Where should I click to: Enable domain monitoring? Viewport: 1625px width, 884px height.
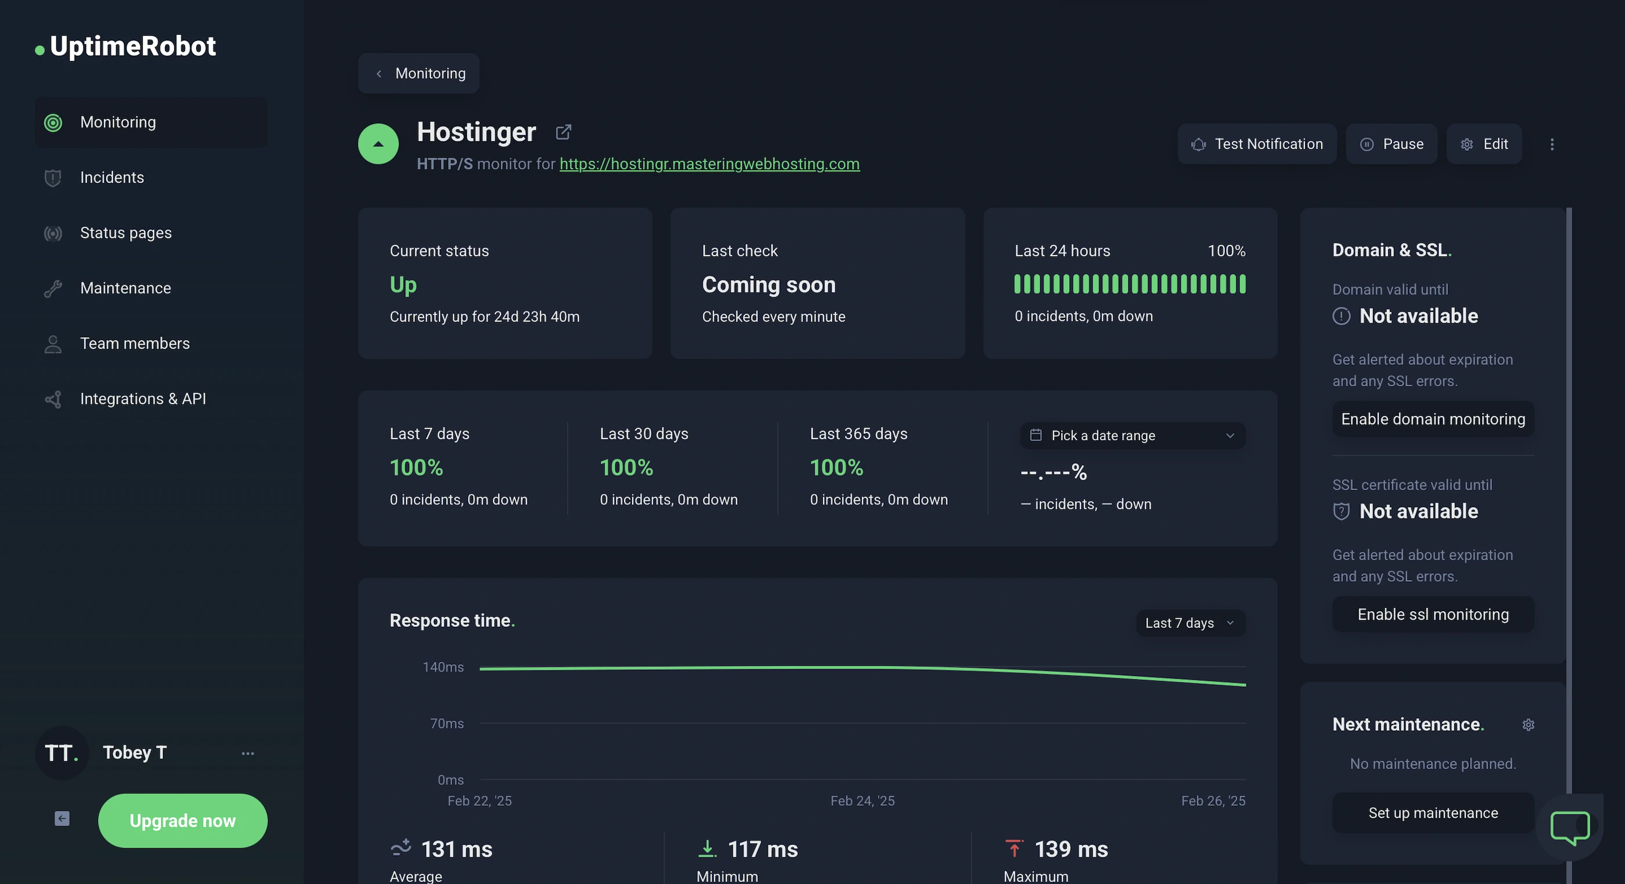coord(1432,419)
